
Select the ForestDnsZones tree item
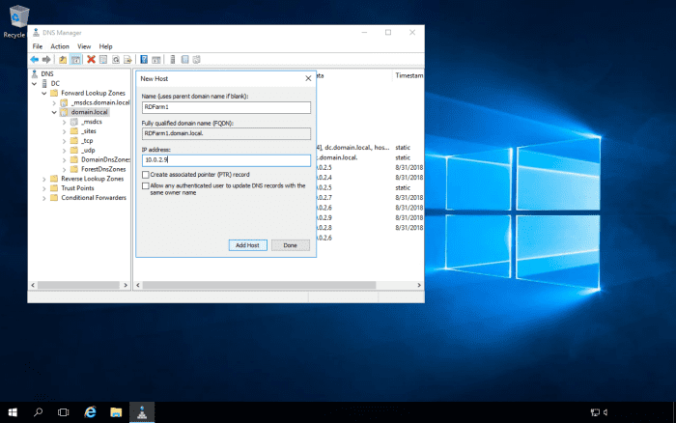103,169
